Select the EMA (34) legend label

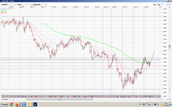click(x=4, y=13)
